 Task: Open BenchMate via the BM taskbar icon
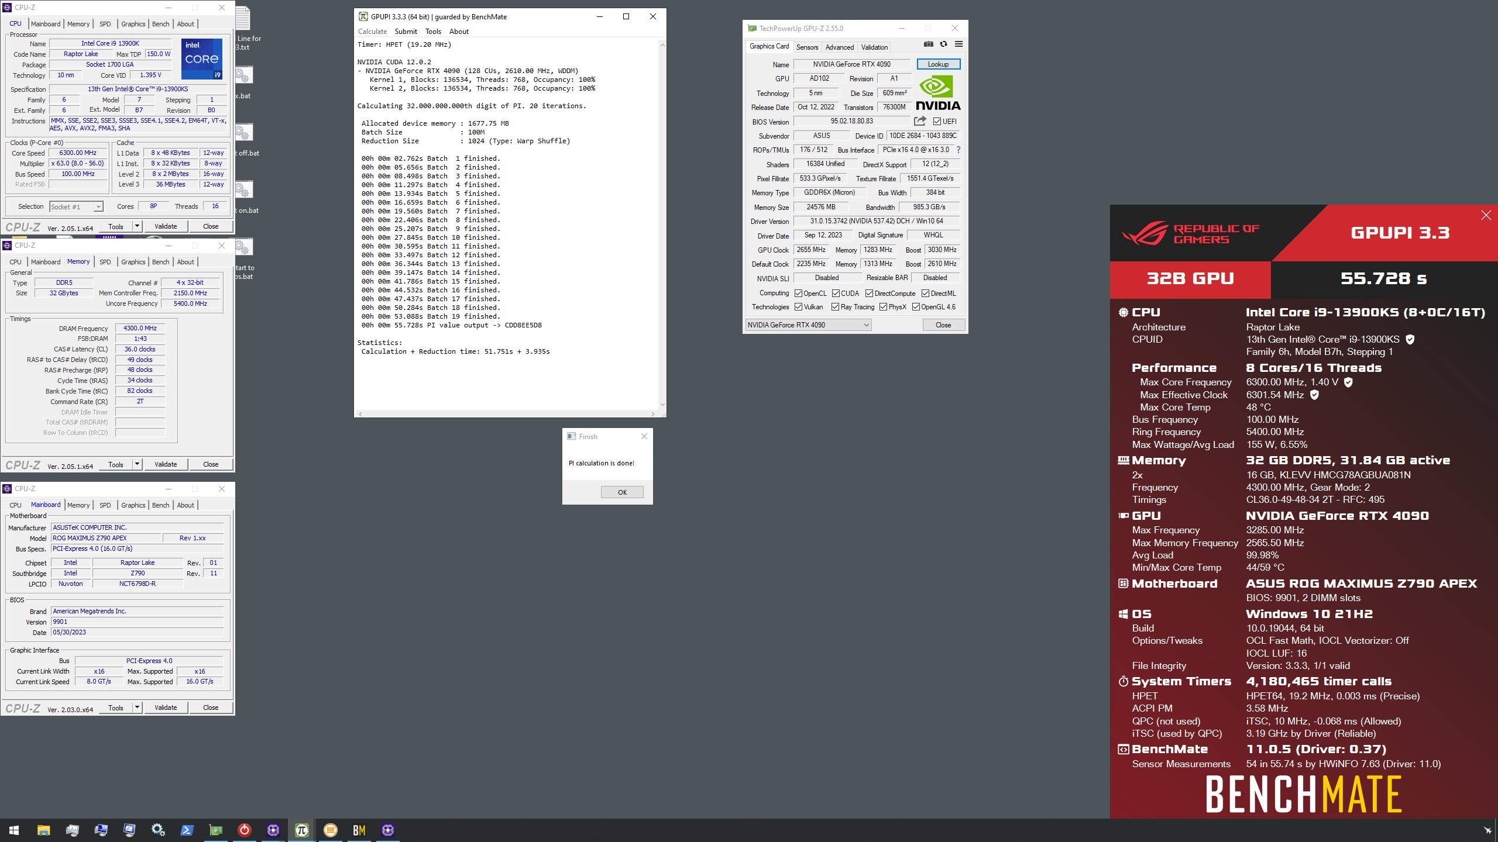pos(359,830)
